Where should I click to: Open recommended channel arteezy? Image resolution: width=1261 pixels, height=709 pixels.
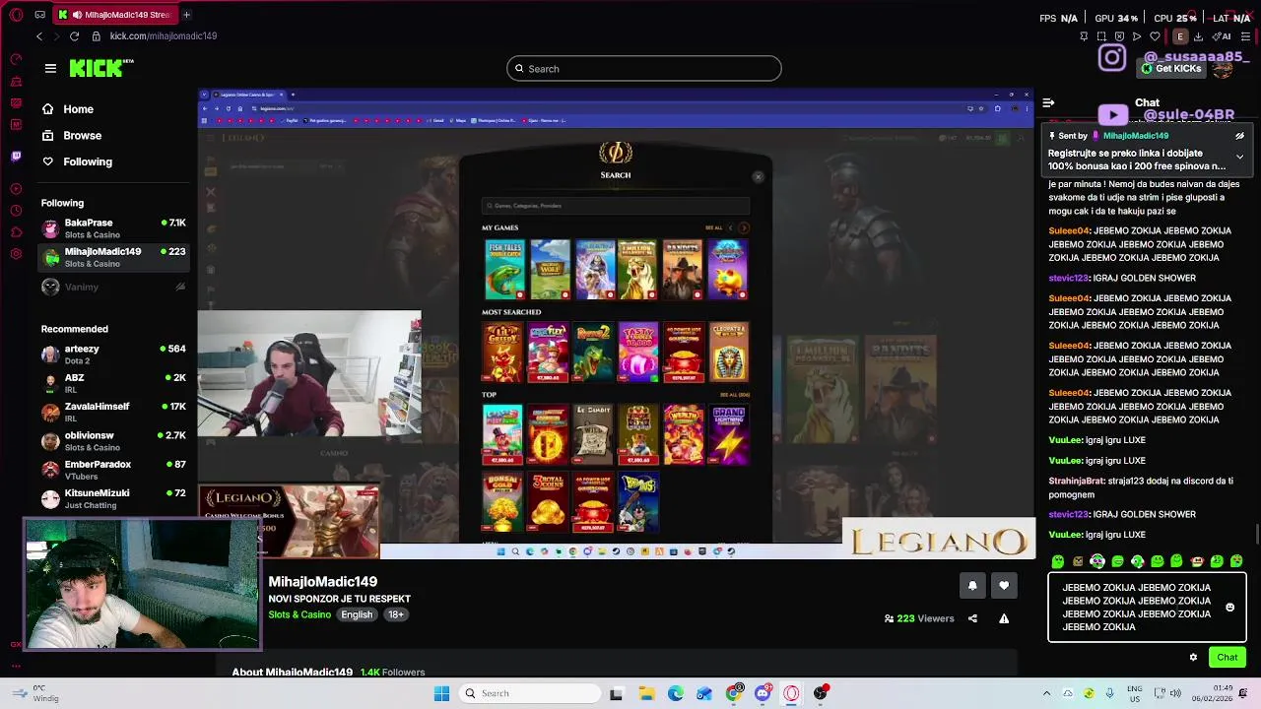tap(113, 354)
